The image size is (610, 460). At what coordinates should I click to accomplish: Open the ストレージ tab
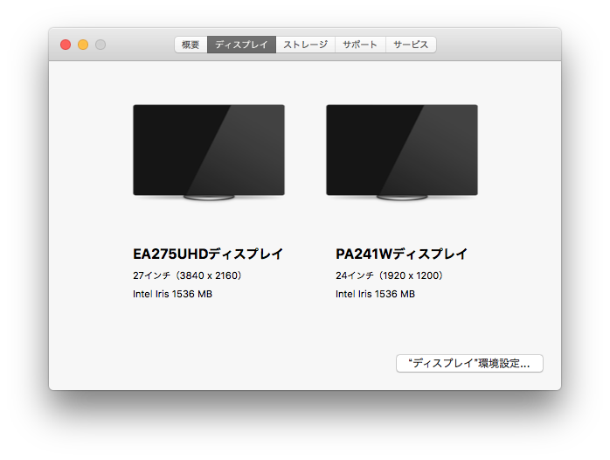305,45
